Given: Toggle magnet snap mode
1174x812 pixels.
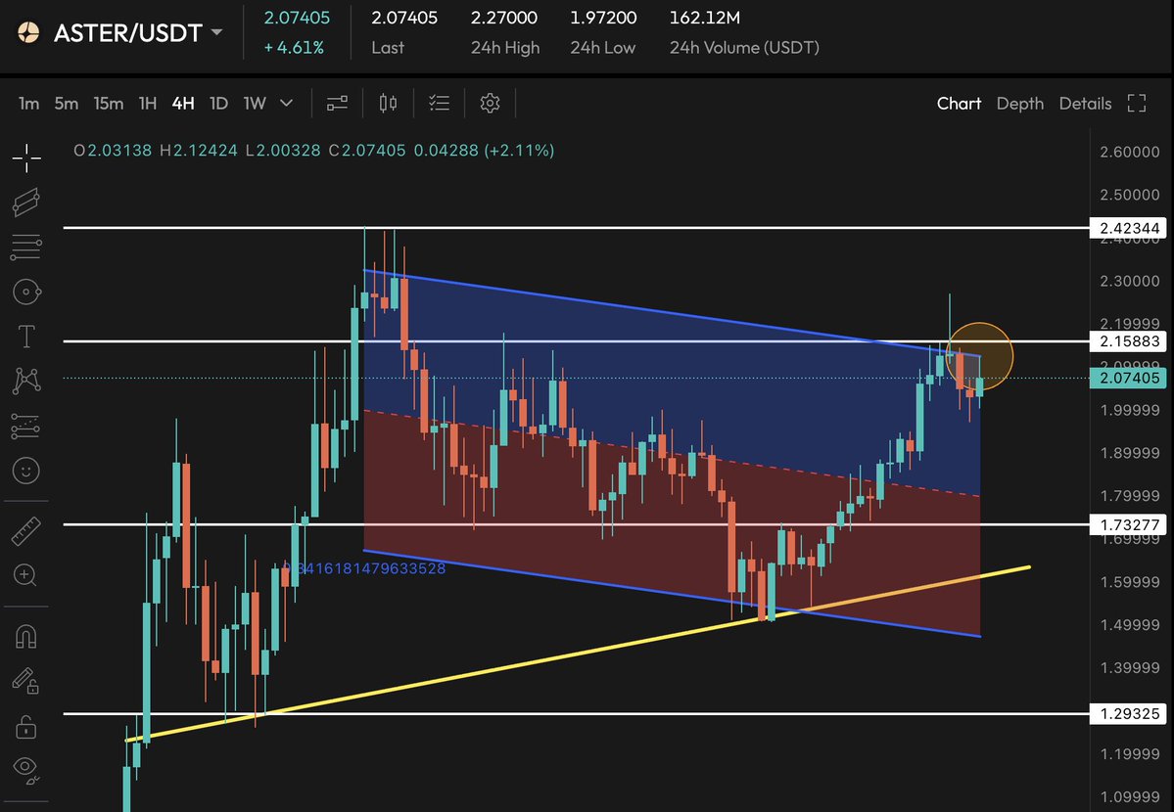Looking at the screenshot, I should click(26, 636).
